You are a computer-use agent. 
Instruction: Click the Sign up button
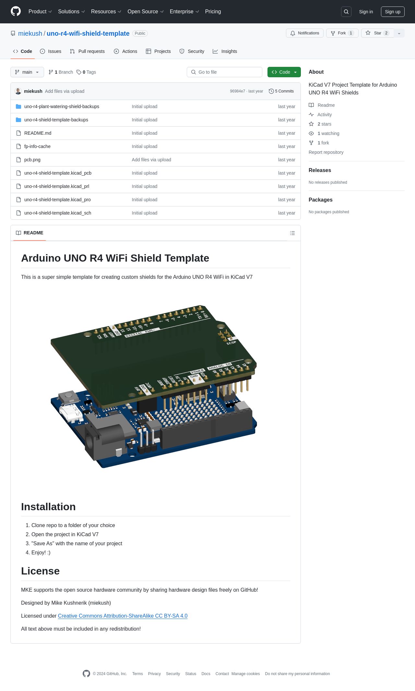point(392,12)
